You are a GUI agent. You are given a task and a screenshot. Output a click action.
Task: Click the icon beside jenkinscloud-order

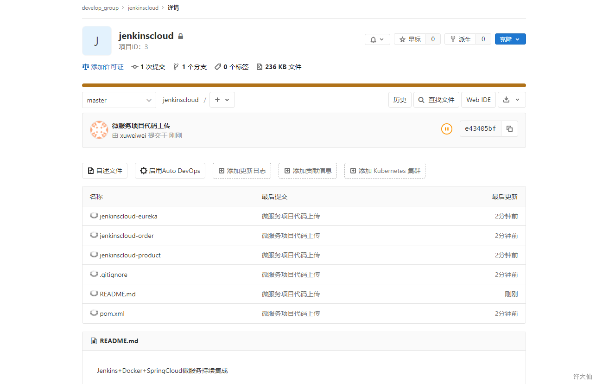(94, 235)
